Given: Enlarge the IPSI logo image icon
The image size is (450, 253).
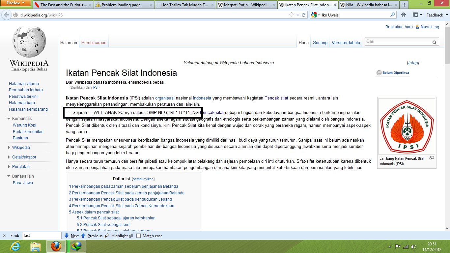Looking at the screenshot, I should point(432,158).
